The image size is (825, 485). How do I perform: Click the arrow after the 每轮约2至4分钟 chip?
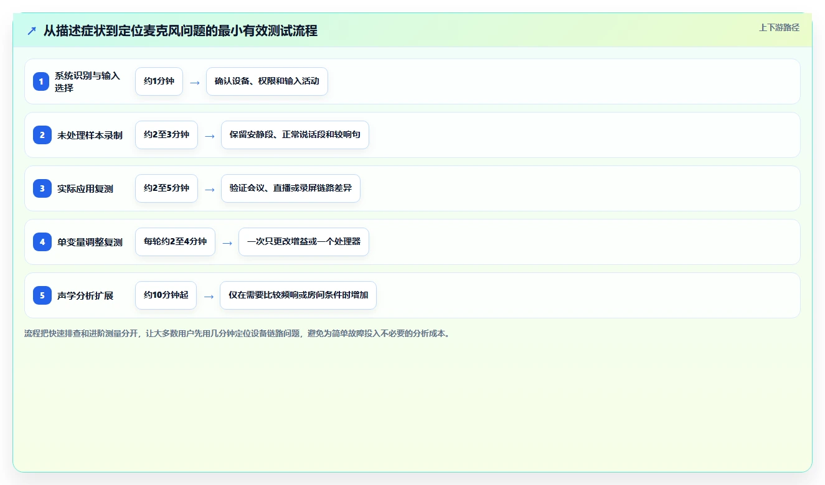coord(227,242)
